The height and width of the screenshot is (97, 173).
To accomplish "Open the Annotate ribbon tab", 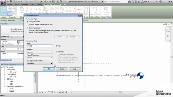I will pos(25,5).
